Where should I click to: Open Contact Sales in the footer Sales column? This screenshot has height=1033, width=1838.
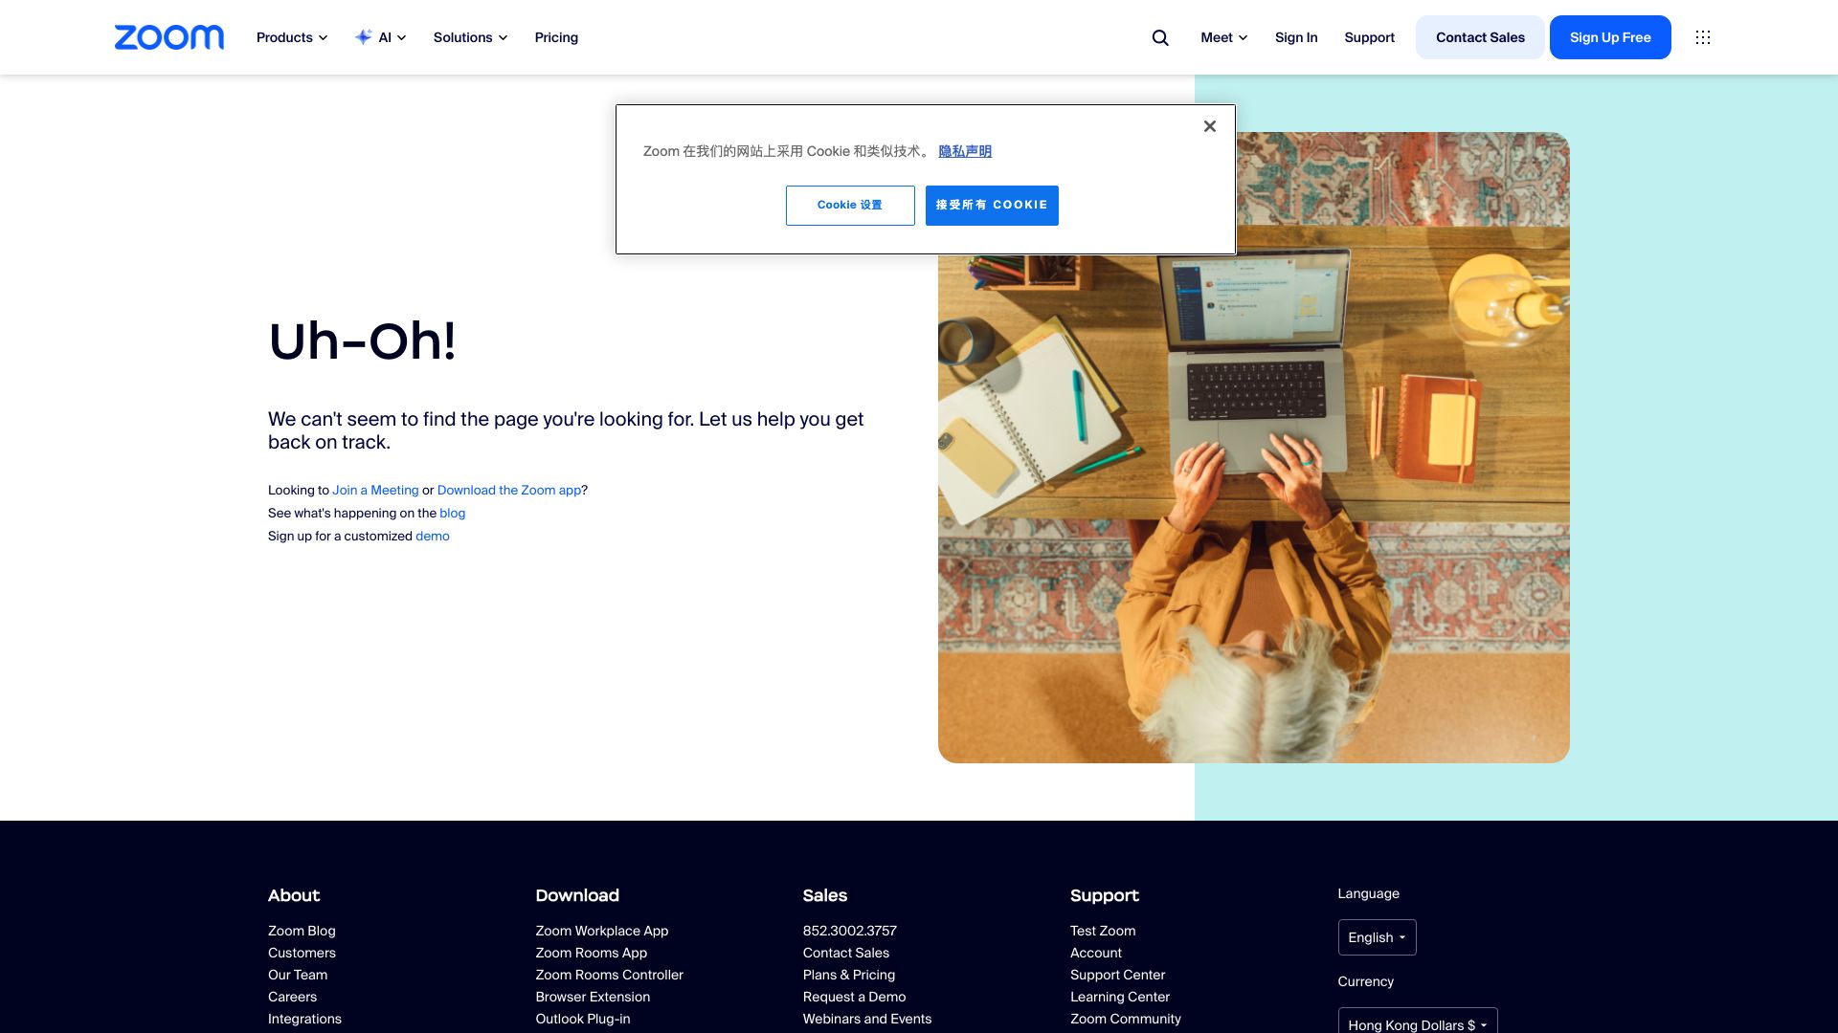click(x=846, y=953)
